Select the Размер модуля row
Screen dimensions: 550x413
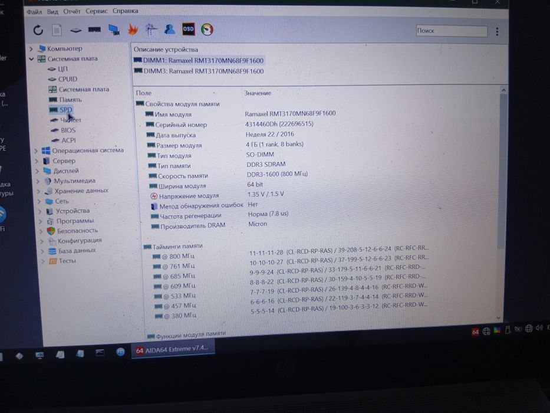tap(225, 145)
